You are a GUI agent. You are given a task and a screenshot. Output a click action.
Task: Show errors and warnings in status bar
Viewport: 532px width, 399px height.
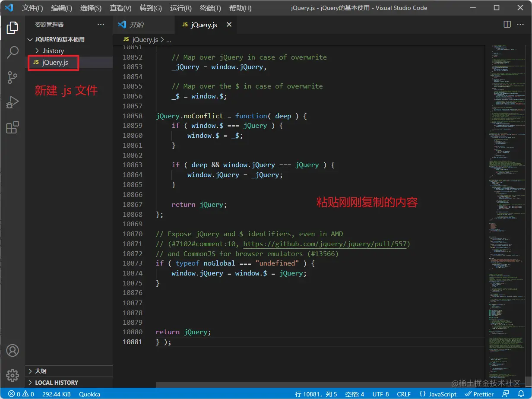(21, 394)
